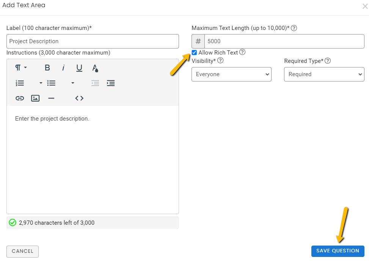
Task: Open help for Maximum Text Length
Action: [294, 28]
